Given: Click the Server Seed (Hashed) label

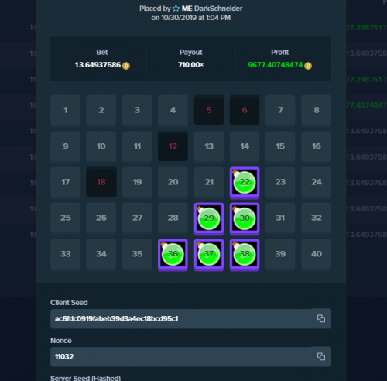Looking at the screenshot, I should (86, 378).
